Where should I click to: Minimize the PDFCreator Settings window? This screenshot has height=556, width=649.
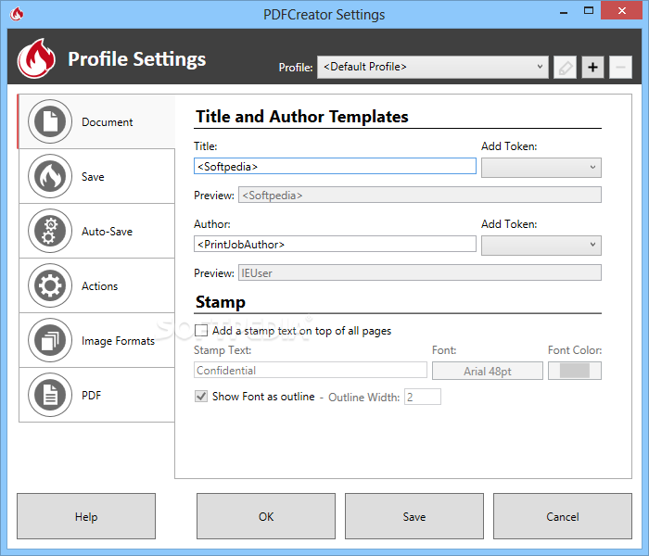pos(564,11)
